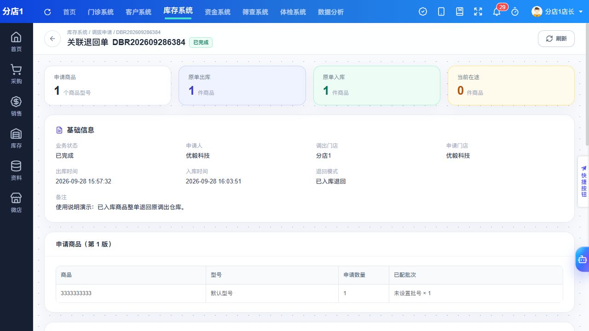Open the 快捷按钮 side panel
This screenshot has height=331, width=589.
pyautogui.click(x=583, y=182)
